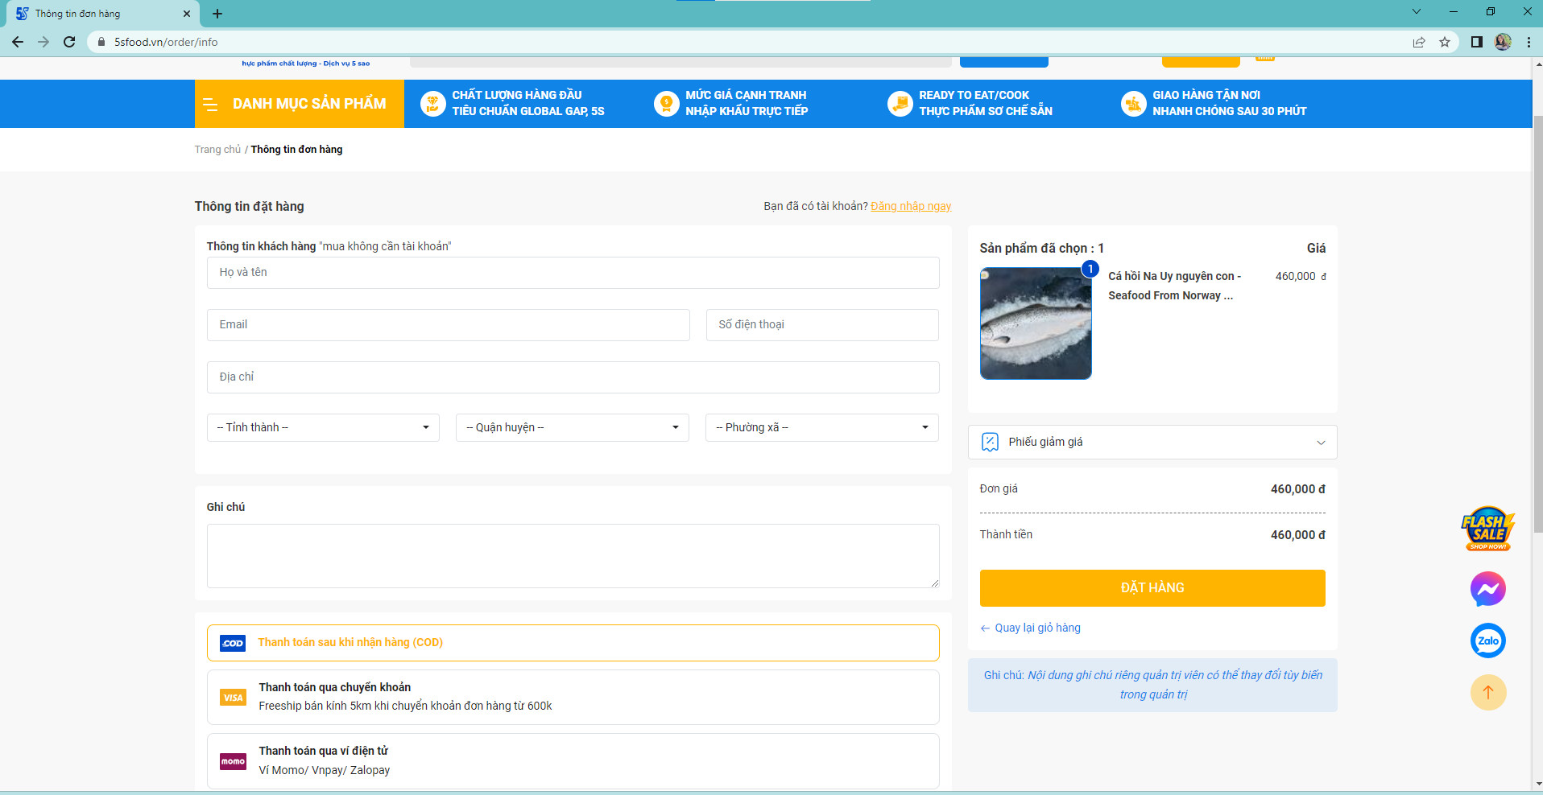Select COD payment after delivery option
The image size is (1543, 795).
coord(573,643)
